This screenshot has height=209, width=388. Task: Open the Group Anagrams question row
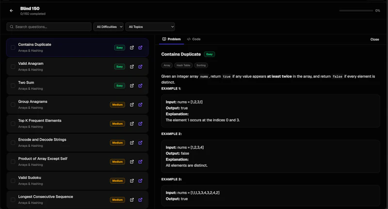tap(78, 104)
